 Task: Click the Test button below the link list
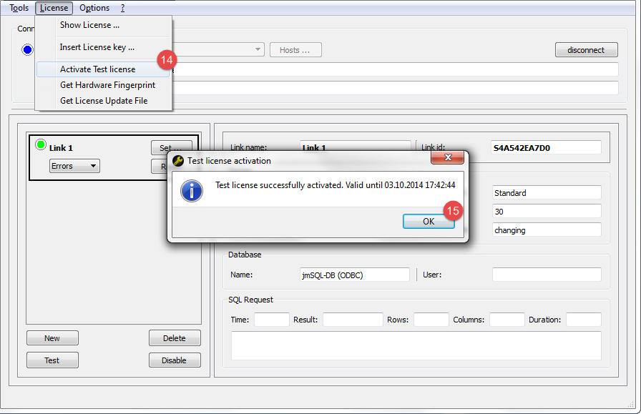[x=52, y=360]
